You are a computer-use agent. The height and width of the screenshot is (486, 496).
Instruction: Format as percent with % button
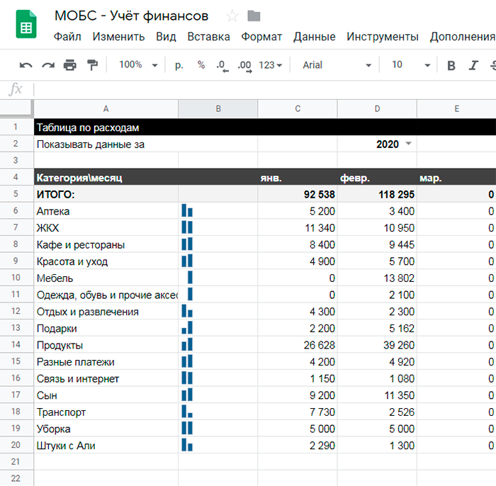(201, 64)
